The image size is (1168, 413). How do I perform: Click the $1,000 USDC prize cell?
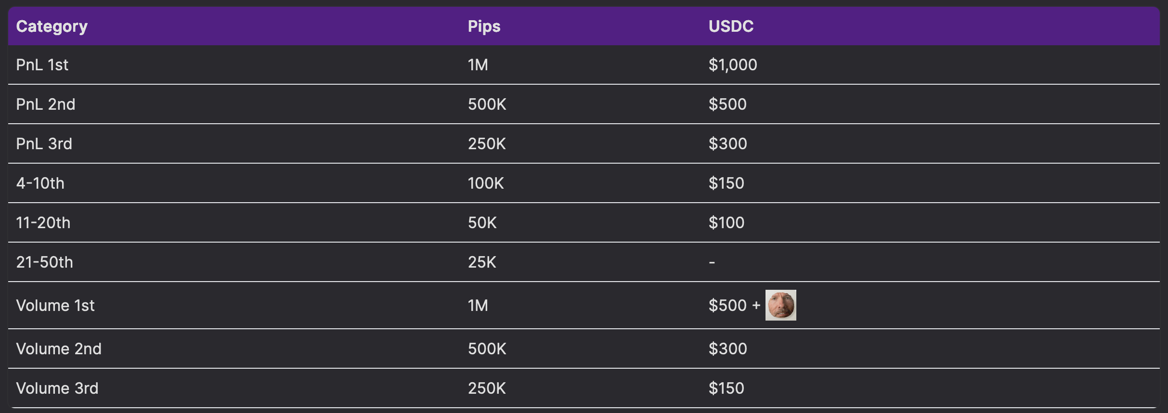(x=733, y=65)
